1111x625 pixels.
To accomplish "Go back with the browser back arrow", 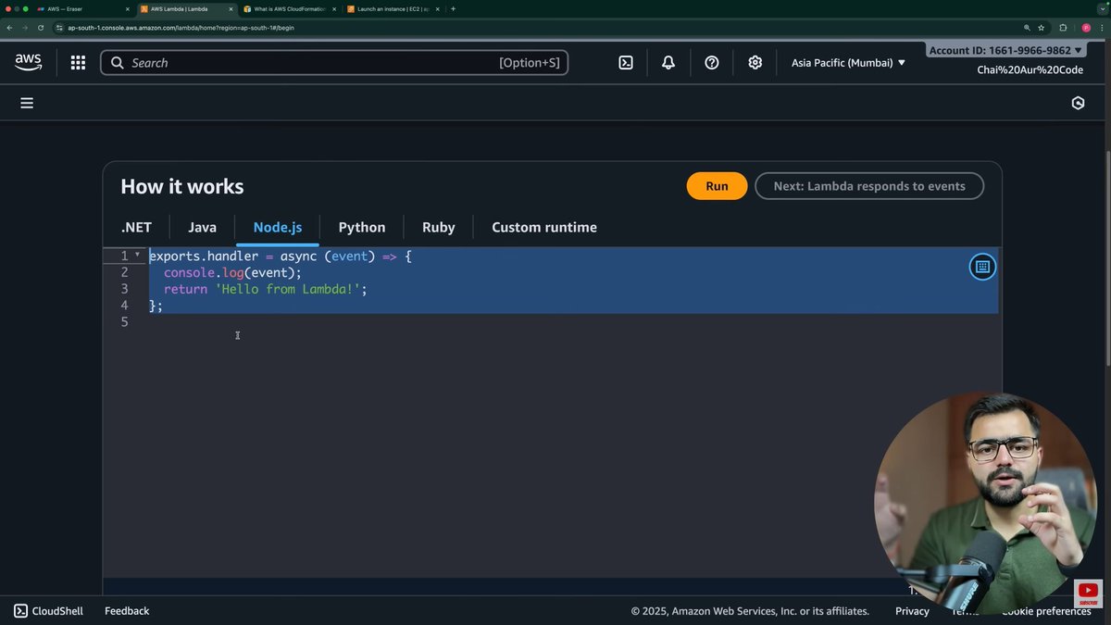I will click(9, 28).
